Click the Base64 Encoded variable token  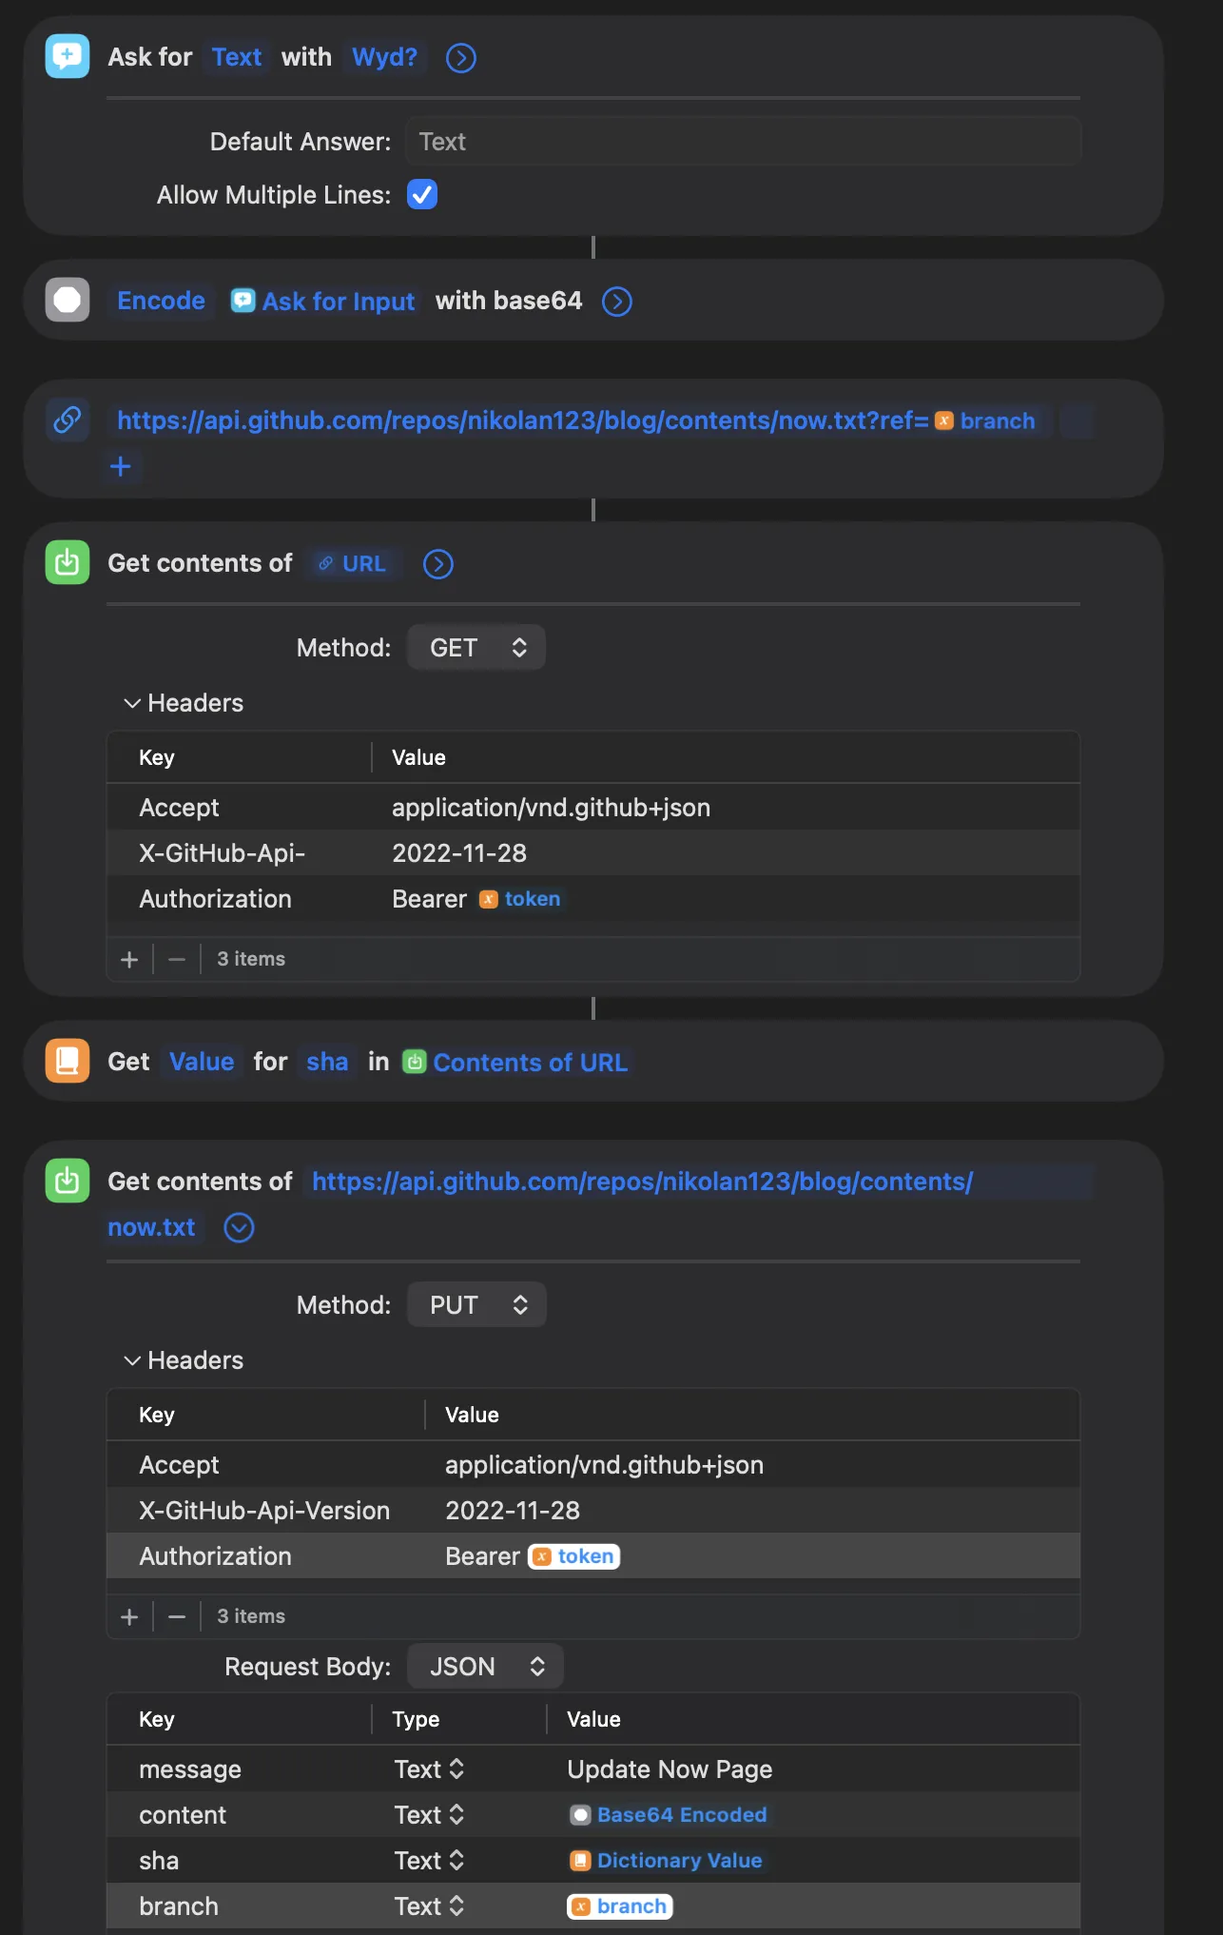coord(669,1815)
